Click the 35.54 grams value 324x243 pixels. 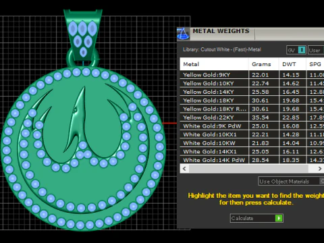(x=261, y=117)
